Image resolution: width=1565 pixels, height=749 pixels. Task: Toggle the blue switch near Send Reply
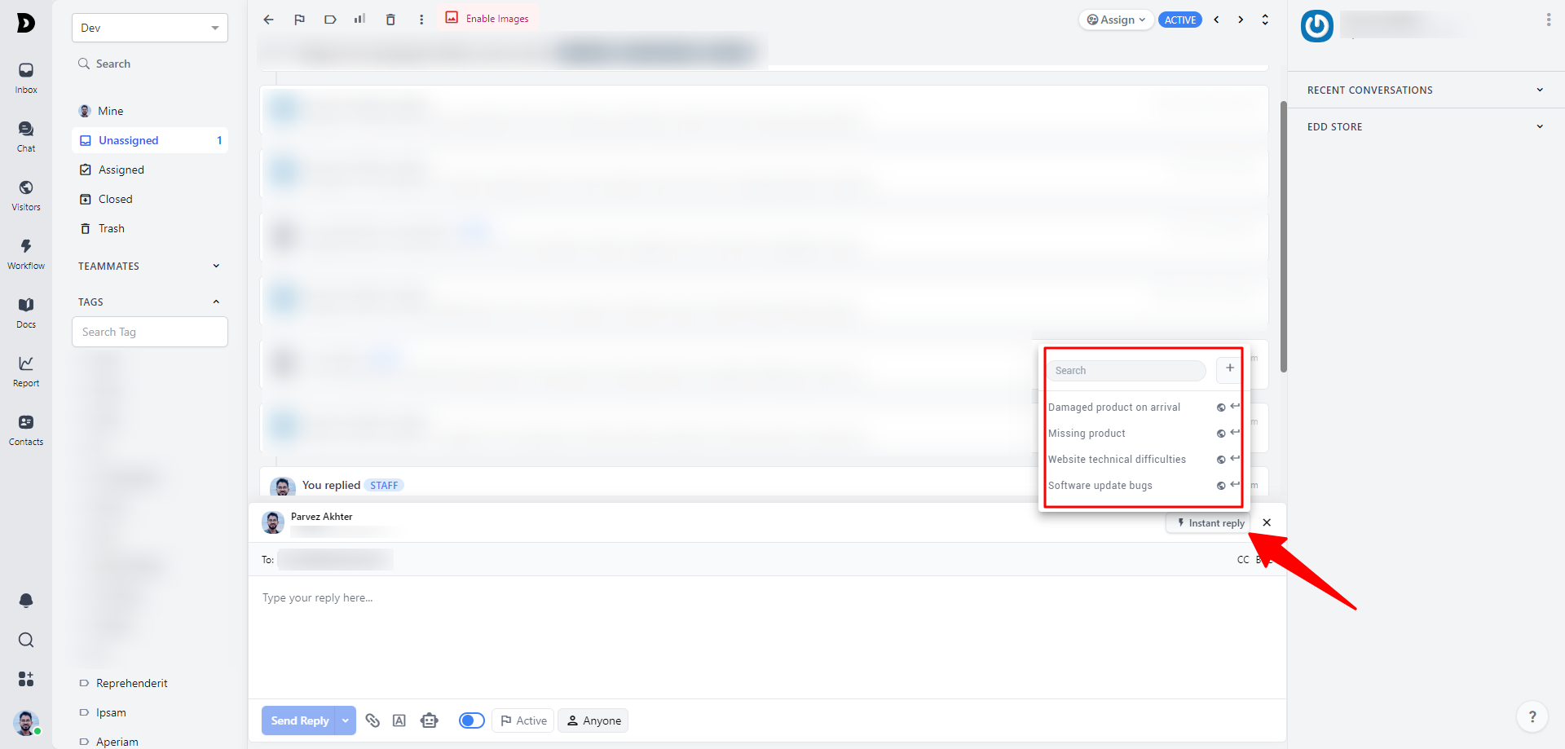point(471,720)
